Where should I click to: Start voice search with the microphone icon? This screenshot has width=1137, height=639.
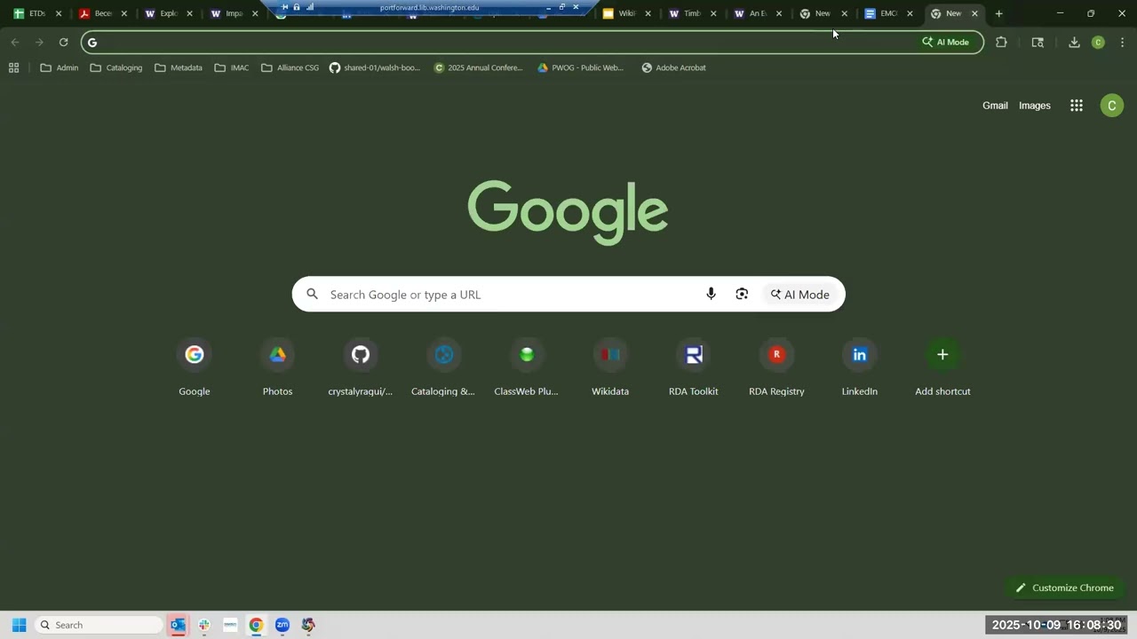(711, 294)
